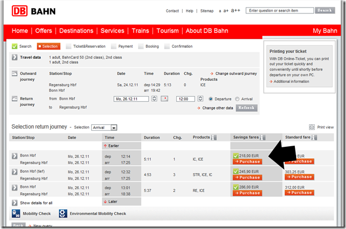The width and height of the screenshot is (346, 229).
Task: Open the Selection Arrival dropdown
Action: tap(104, 127)
